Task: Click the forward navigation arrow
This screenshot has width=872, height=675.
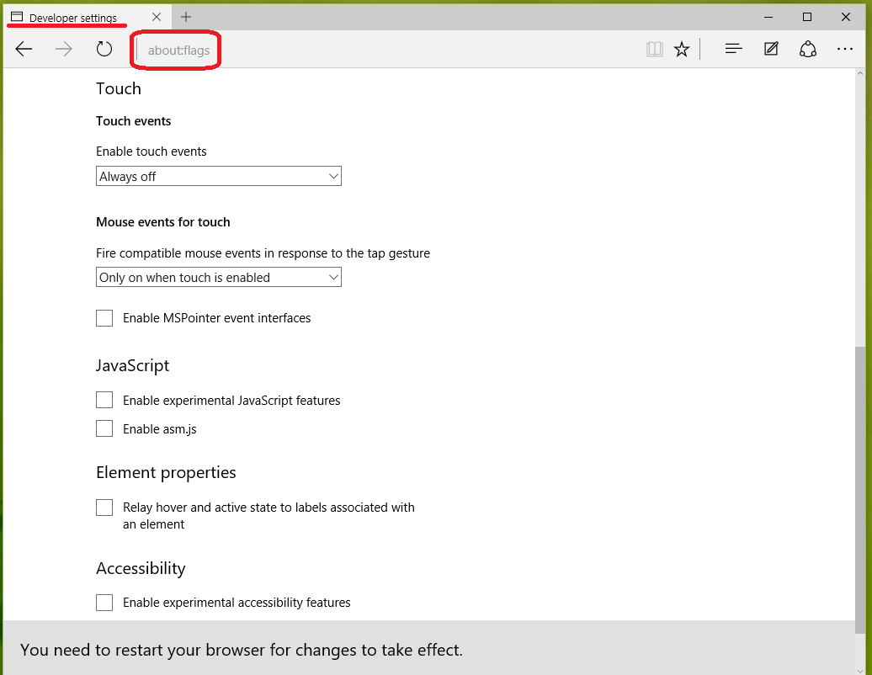Action: 64,50
